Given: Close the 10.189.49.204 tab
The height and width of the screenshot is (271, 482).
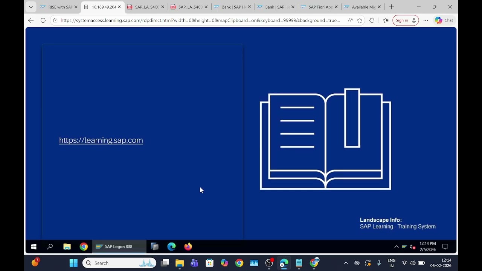Looking at the screenshot, I should 119,7.
